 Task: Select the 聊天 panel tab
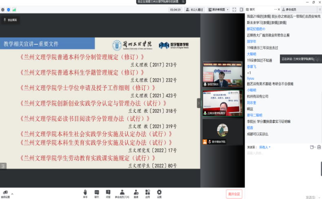click(253, 9)
